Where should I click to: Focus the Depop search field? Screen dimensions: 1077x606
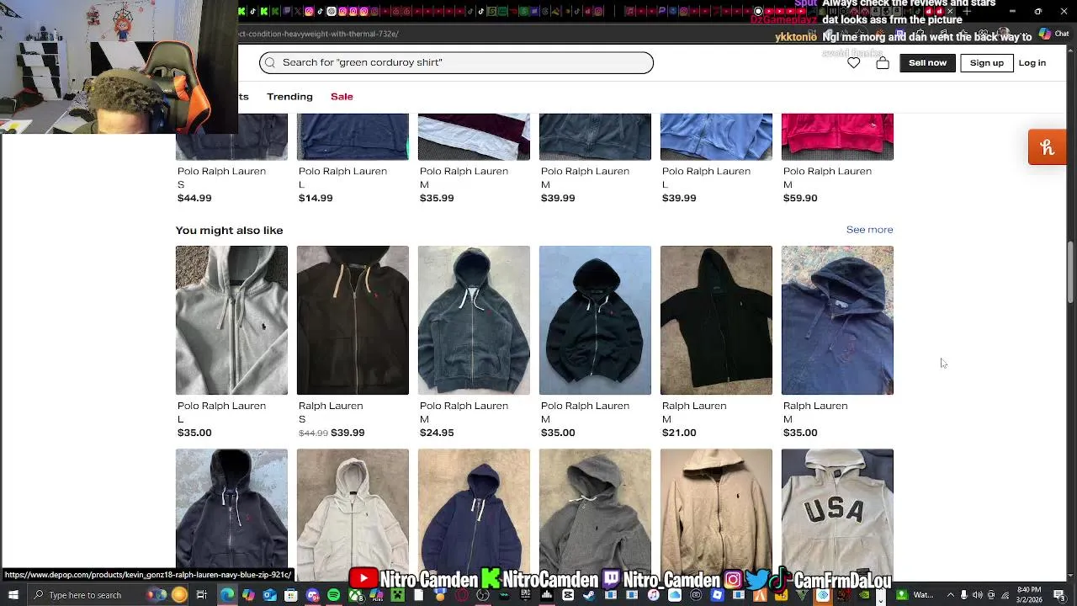tap(456, 62)
